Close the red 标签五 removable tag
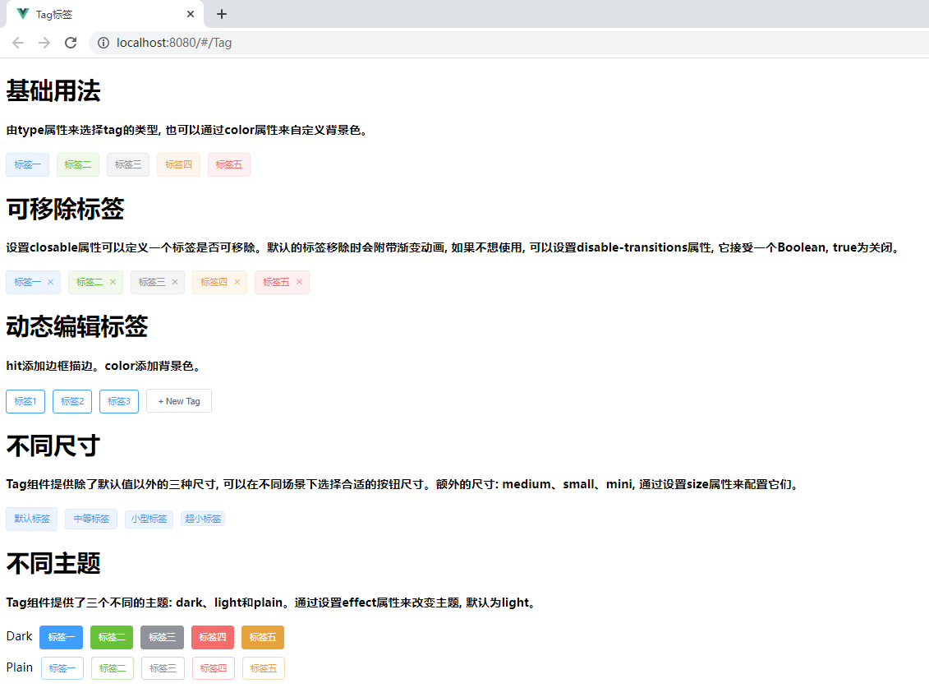 click(x=301, y=281)
